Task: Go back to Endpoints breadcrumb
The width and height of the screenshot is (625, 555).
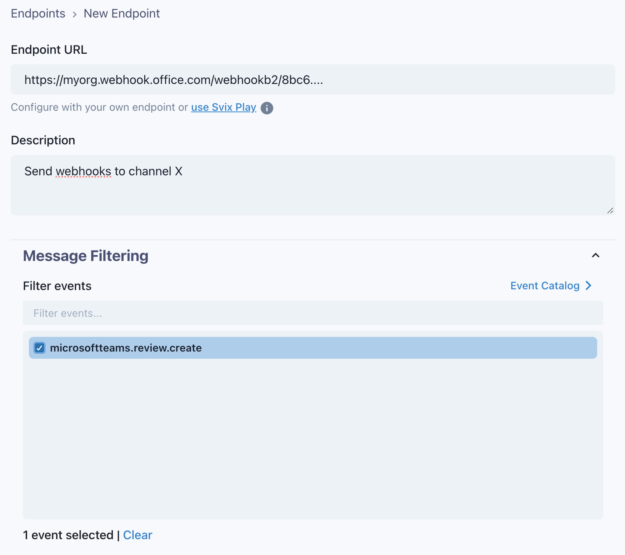Action: [38, 14]
